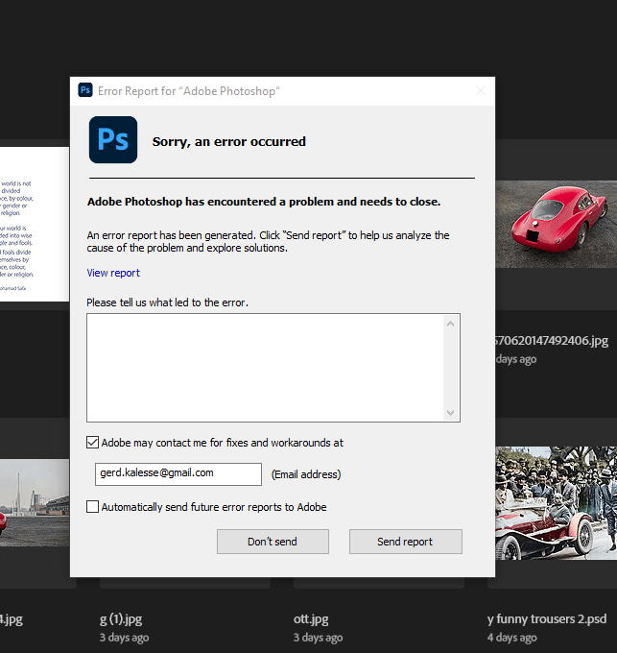Uncheck Adobe may contact me checkbox
This screenshot has width=617, height=653.
pos(92,443)
